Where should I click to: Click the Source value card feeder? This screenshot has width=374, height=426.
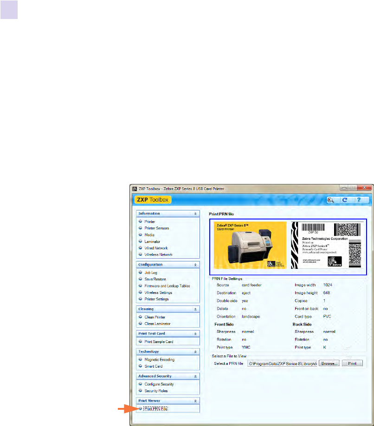pyautogui.click(x=251, y=285)
